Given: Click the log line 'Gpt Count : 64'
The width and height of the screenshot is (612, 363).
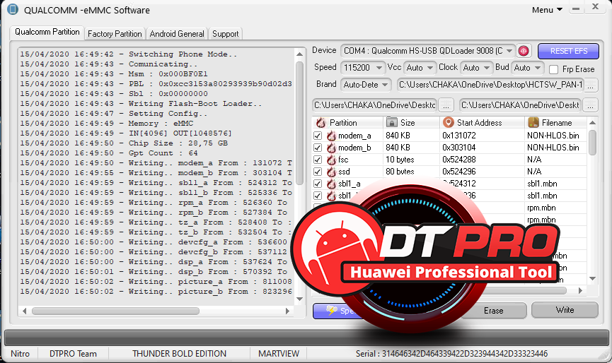Looking at the screenshot, I should click(109, 153).
